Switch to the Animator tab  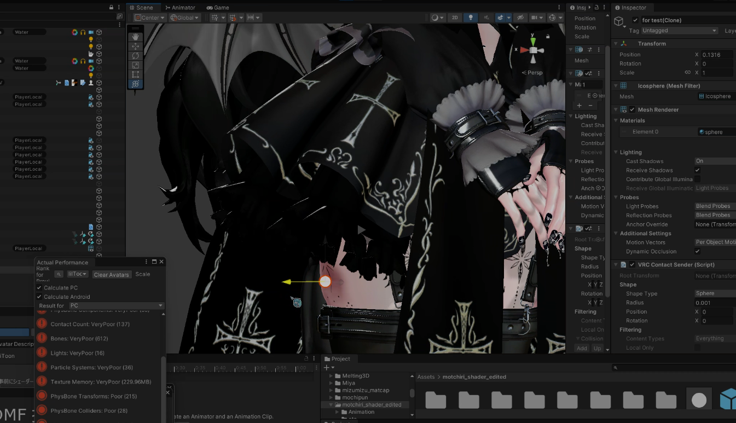180,8
